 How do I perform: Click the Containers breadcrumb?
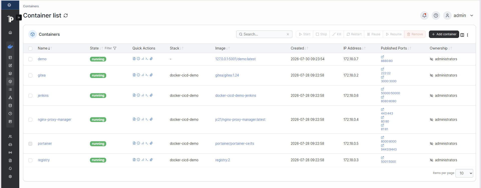tap(31, 6)
